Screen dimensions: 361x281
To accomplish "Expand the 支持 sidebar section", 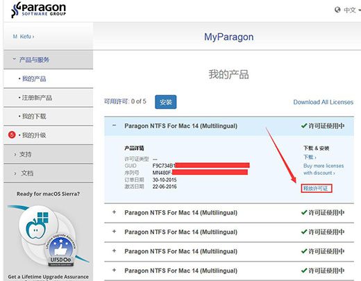I will click(49, 154).
